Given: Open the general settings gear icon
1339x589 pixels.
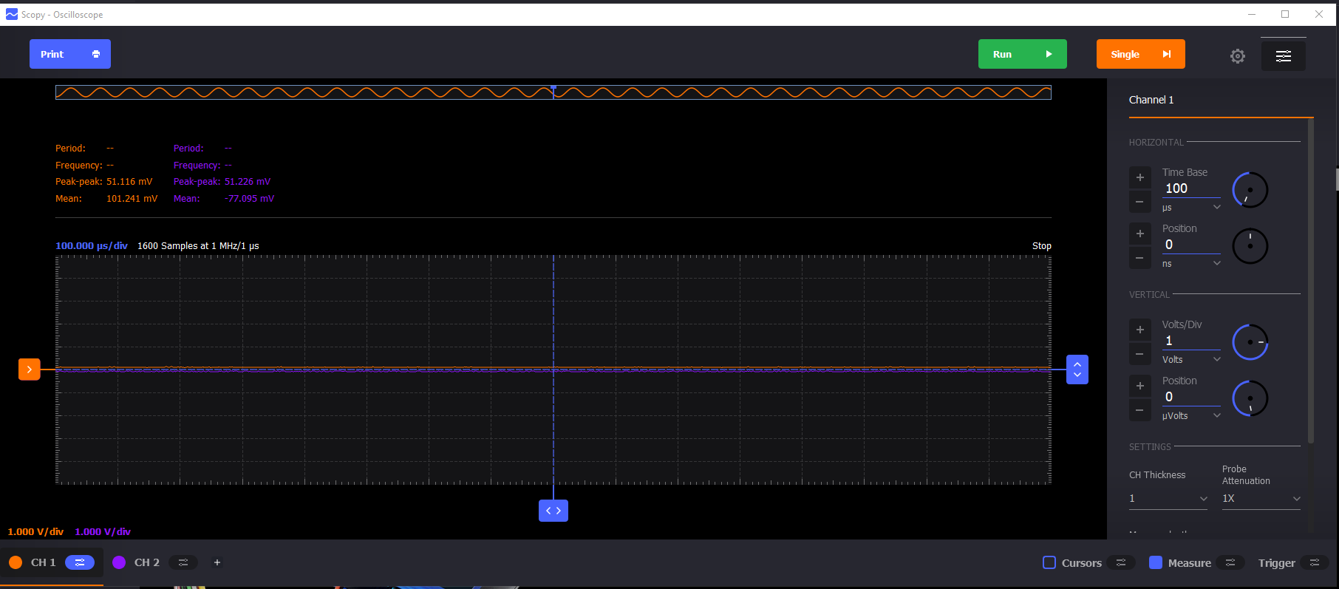Looking at the screenshot, I should click(1238, 55).
